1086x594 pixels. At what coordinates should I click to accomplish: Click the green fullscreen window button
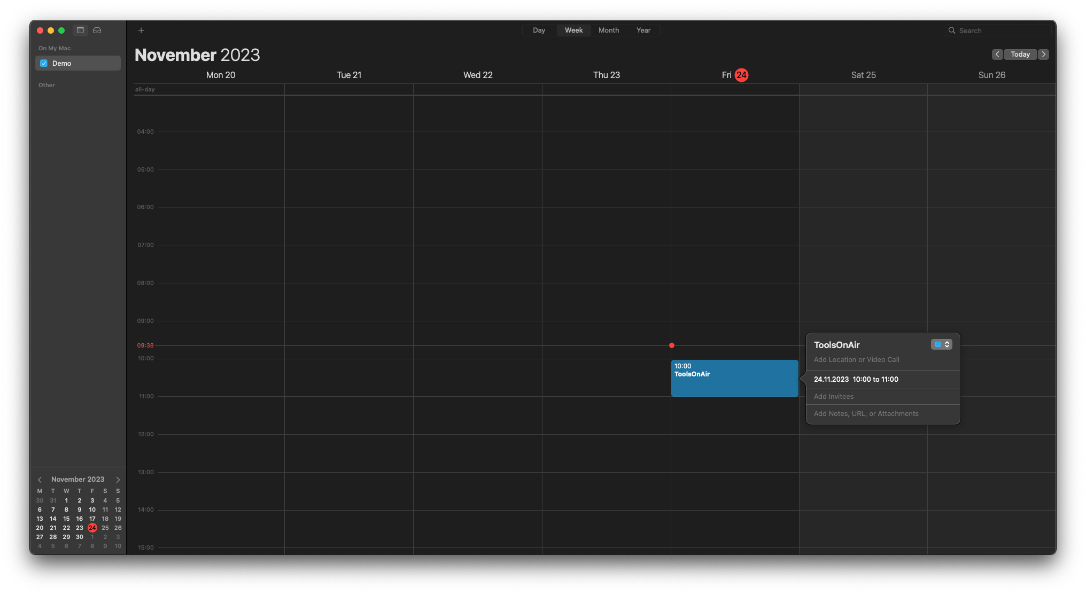click(61, 30)
